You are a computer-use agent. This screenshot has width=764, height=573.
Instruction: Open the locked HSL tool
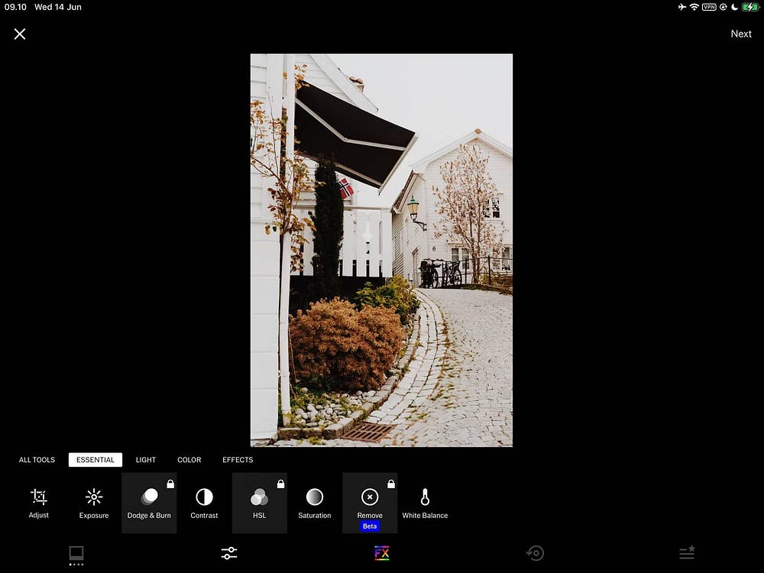[260, 503]
